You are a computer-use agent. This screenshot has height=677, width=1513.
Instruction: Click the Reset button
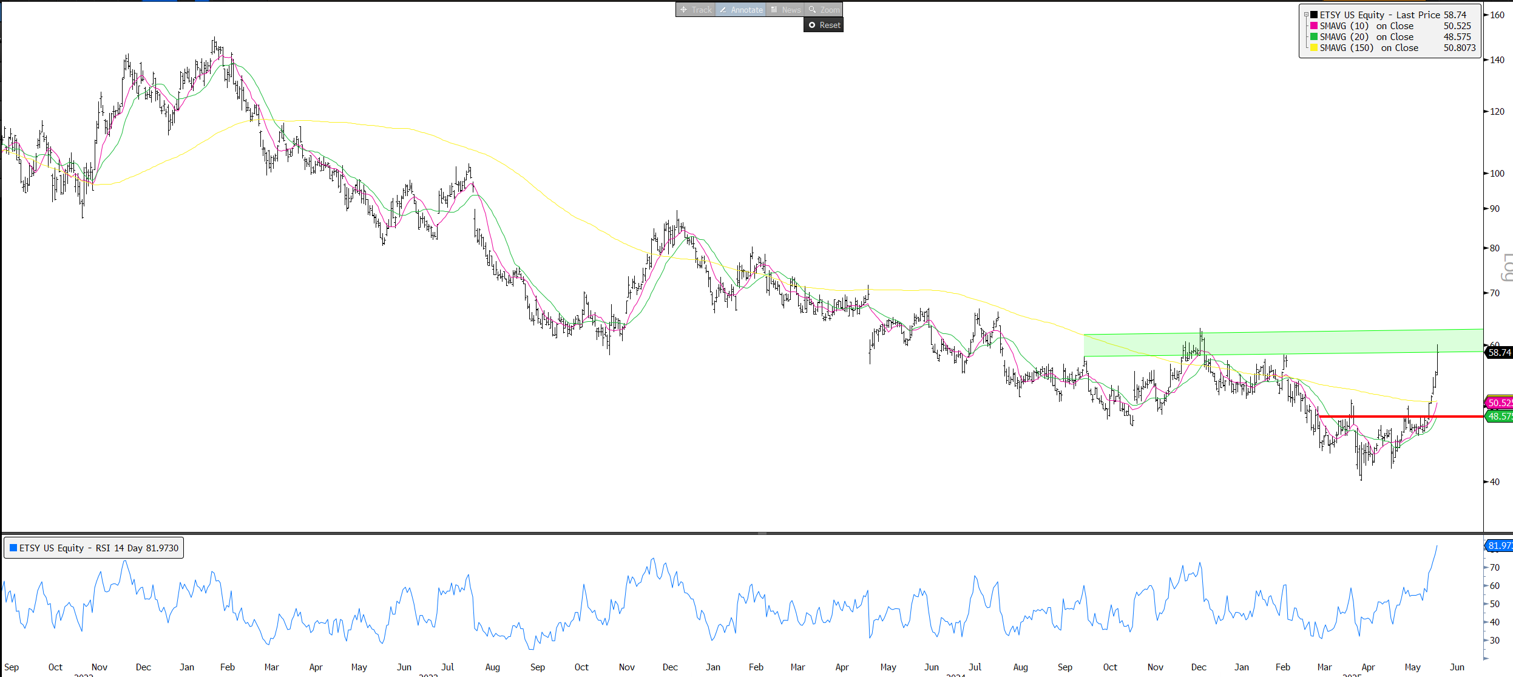pyautogui.click(x=824, y=25)
